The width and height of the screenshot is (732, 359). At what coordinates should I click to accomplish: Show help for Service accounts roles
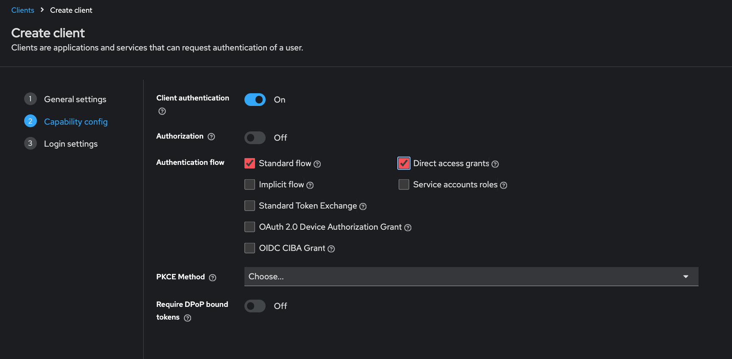pyautogui.click(x=504, y=185)
